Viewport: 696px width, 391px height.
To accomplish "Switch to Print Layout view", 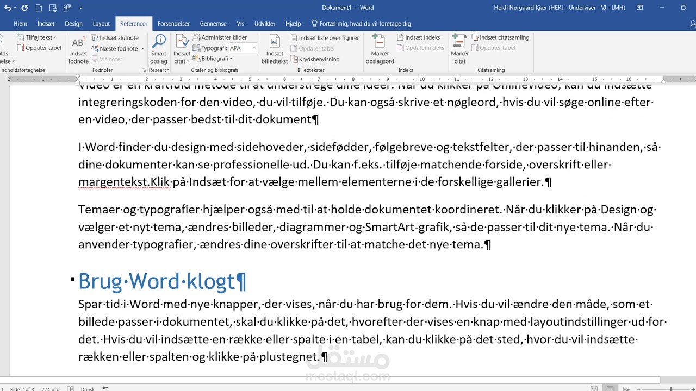I will click(611, 389).
